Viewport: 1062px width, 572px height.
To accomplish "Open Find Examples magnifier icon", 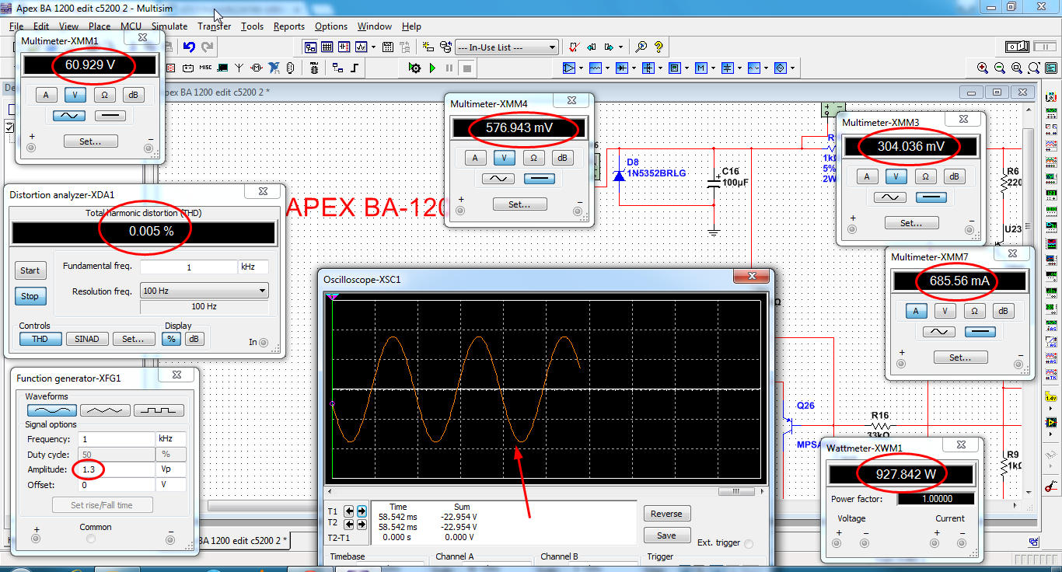I will point(641,47).
